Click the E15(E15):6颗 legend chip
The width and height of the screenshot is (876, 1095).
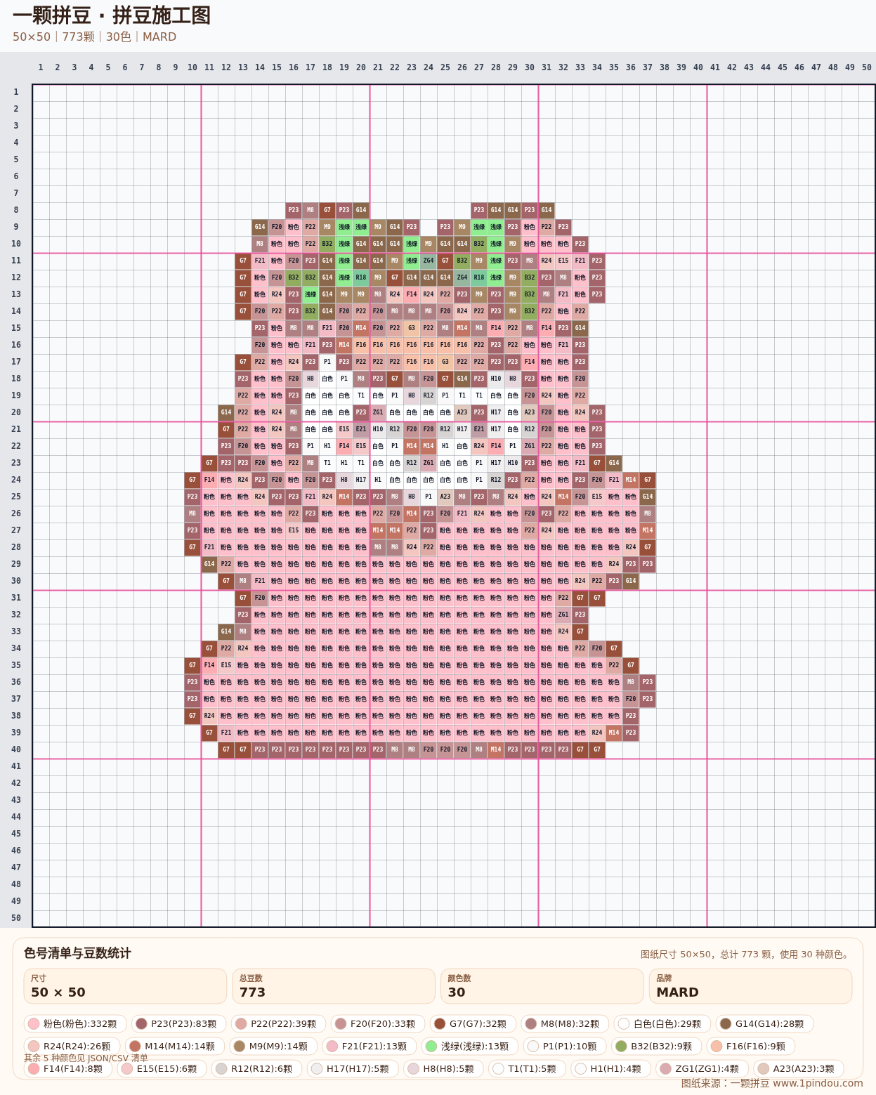(162, 1068)
